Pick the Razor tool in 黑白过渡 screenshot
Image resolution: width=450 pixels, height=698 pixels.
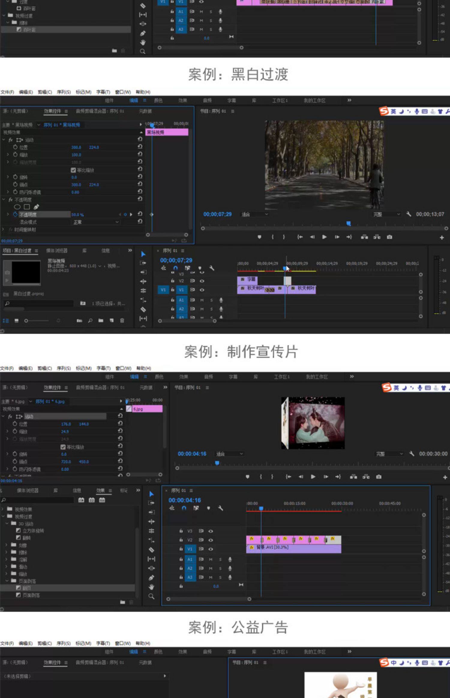(x=143, y=309)
